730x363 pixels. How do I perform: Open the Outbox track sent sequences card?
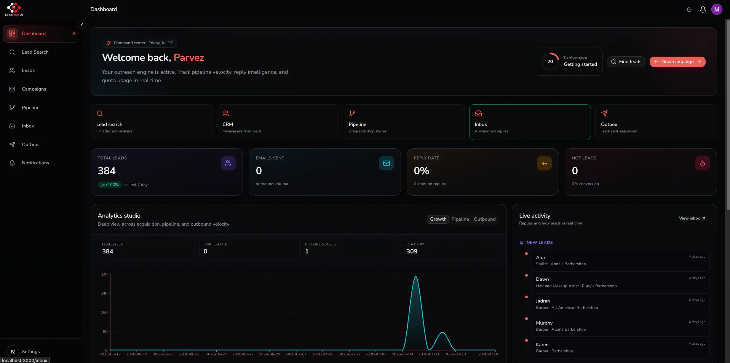[x=656, y=122]
